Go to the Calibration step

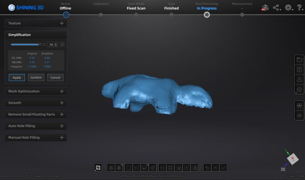(x=101, y=4)
